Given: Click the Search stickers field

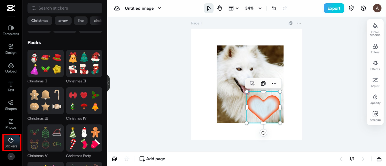Looking at the screenshot, I should point(65,8).
